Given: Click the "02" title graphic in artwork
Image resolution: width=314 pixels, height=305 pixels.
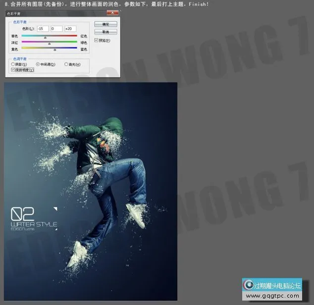Looking at the screenshot, I should click(22, 214).
